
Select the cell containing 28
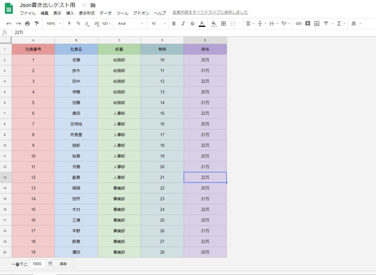pyautogui.click(x=162, y=252)
